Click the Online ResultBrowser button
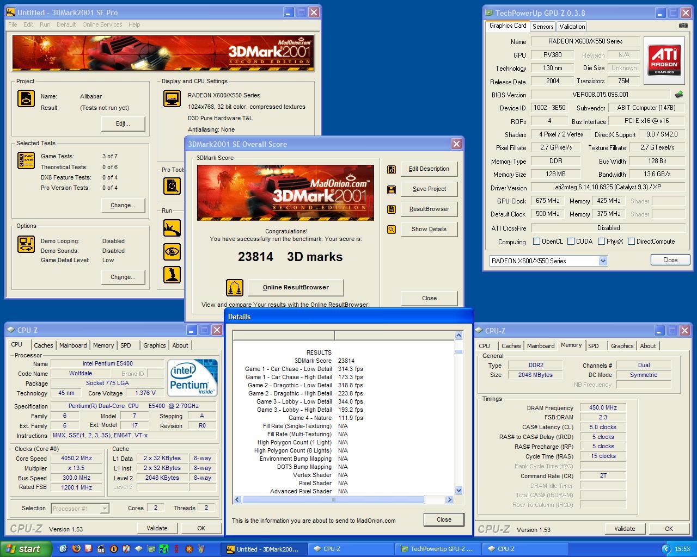The image size is (697, 557). point(296,287)
